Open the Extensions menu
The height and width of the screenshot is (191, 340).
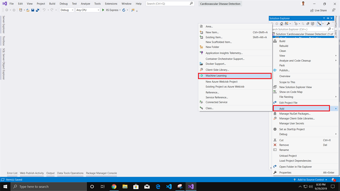[x=111, y=4]
